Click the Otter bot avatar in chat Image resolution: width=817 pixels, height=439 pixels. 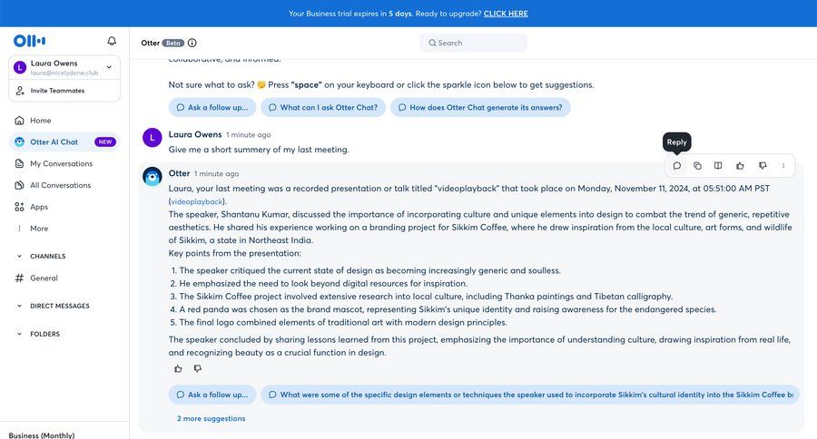pyautogui.click(x=153, y=177)
